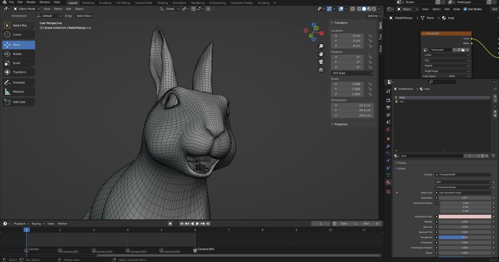The height and width of the screenshot is (262, 499).
Task: Switch perspective/orthographic grid icon
Action: coord(321,70)
